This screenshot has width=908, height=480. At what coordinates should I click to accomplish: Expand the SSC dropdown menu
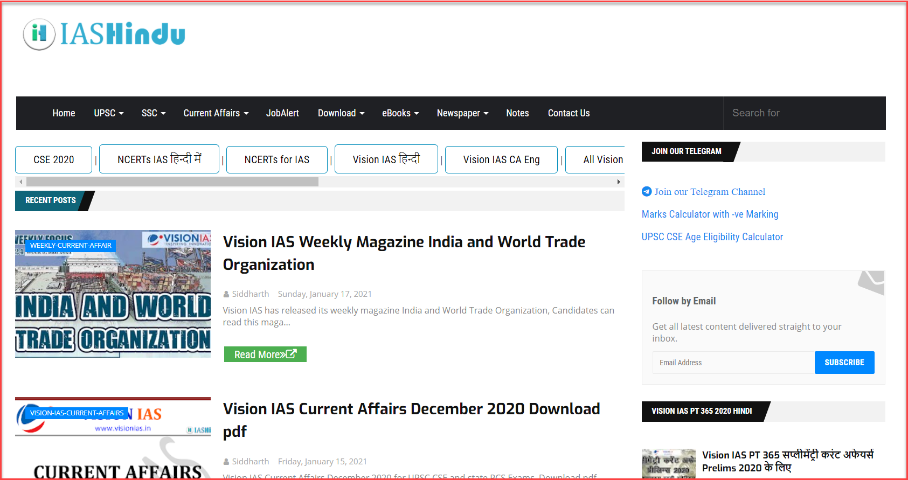[154, 113]
